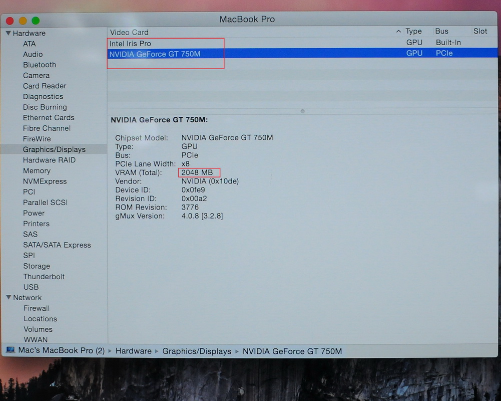The image size is (501, 401).
Task: Select PCI in the sidebar
Action: click(29, 192)
